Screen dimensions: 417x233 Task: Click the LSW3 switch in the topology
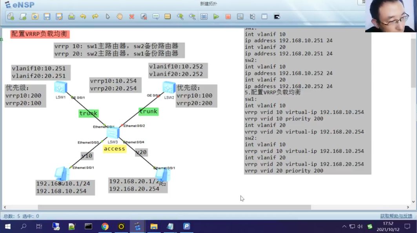point(113,133)
